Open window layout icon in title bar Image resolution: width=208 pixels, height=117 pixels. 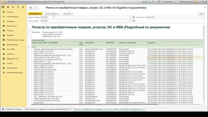coord(178,2)
